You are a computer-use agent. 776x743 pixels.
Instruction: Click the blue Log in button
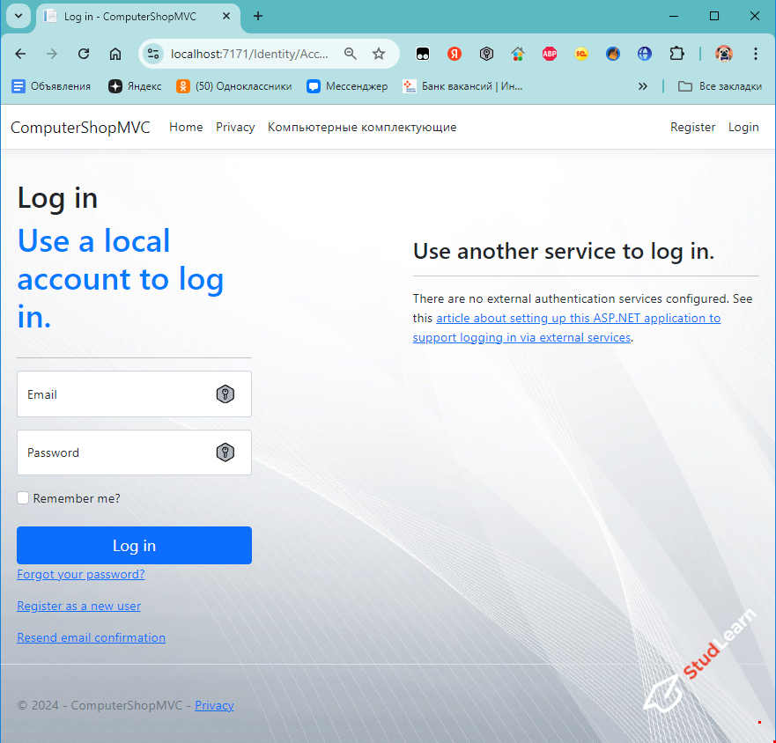click(134, 545)
